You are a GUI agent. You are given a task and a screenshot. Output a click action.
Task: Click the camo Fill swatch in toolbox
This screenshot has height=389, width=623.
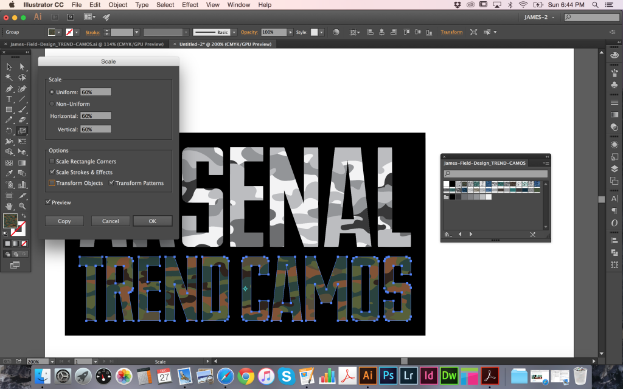coord(10,221)
